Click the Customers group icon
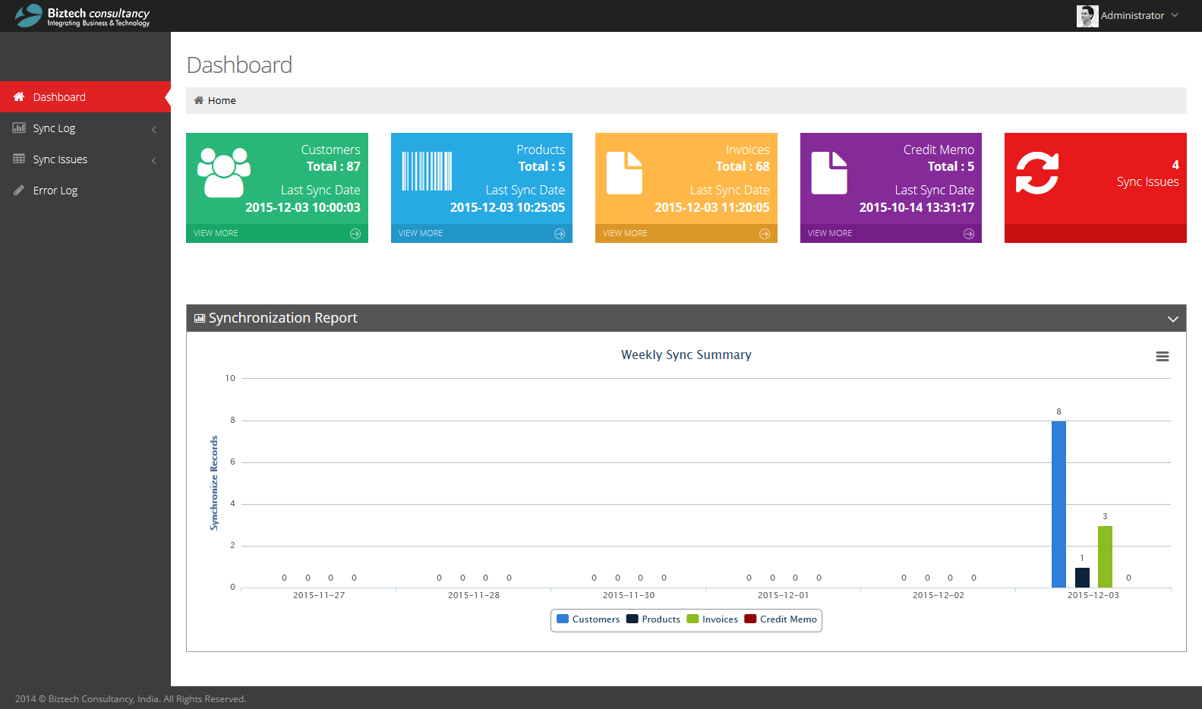 [x=224, y=172]
